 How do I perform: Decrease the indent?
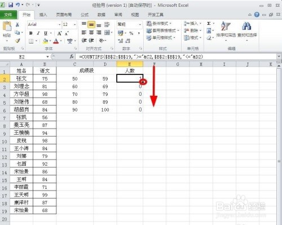click(x=84, y=41)
